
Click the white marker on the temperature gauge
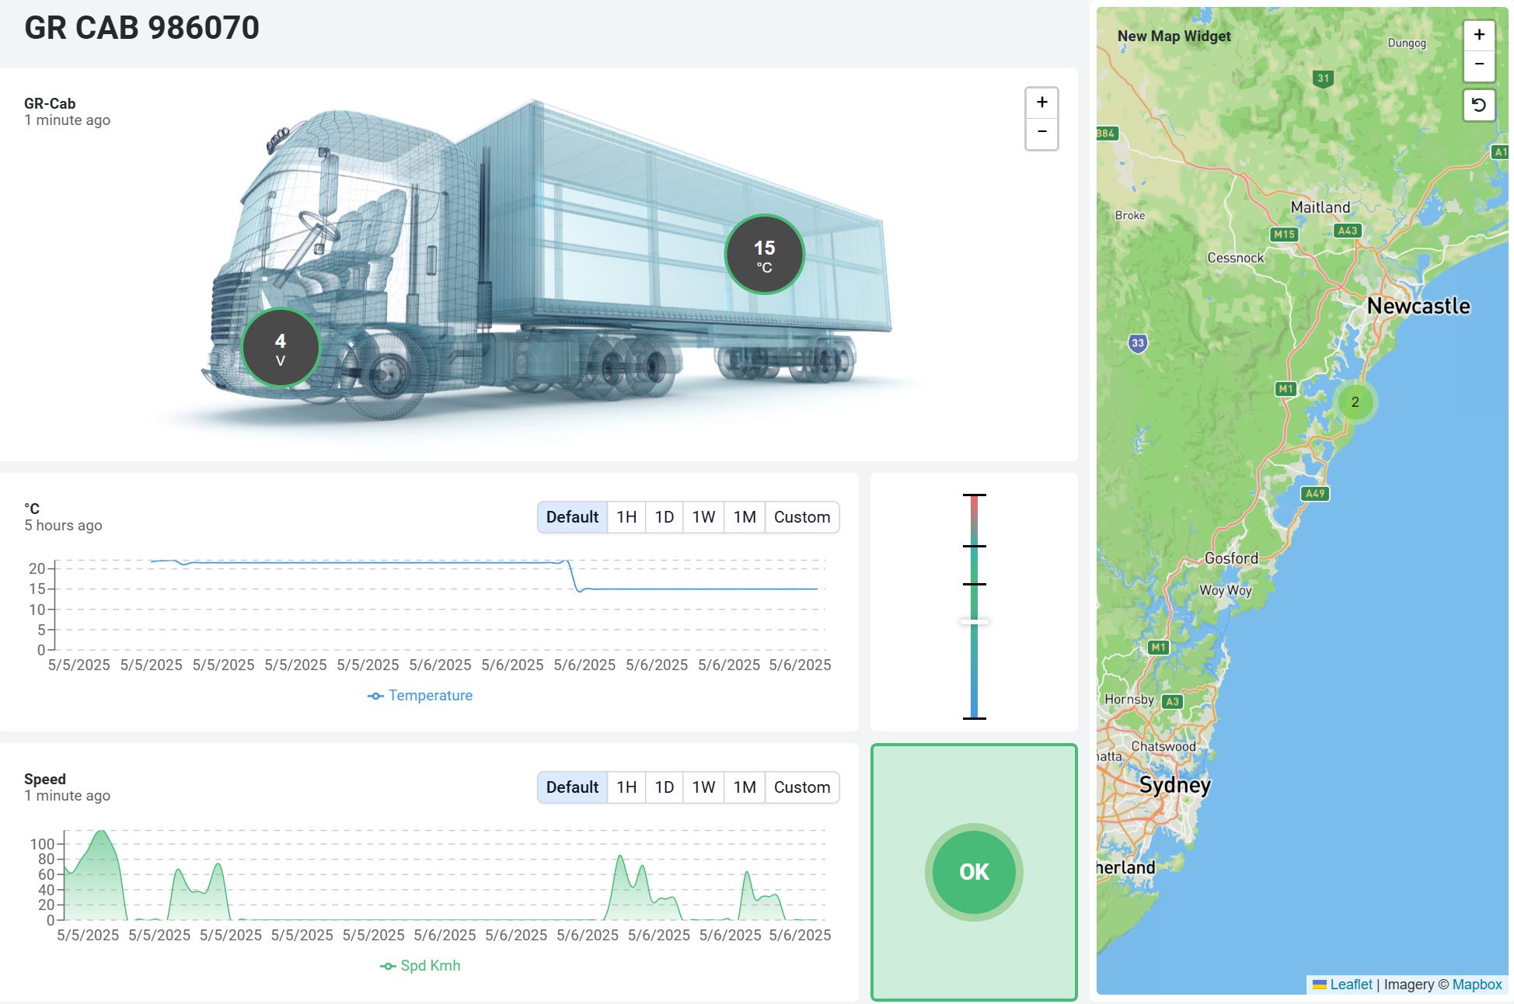(974, 622)
